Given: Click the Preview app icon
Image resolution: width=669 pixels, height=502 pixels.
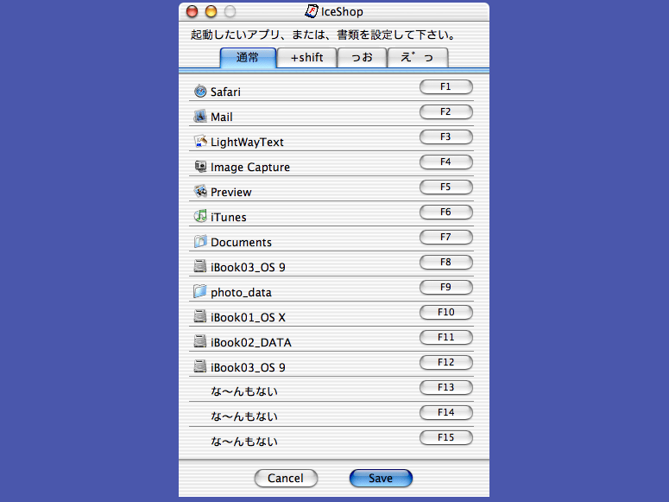Looking at the screenshot, I should click(x=200, y=192).
